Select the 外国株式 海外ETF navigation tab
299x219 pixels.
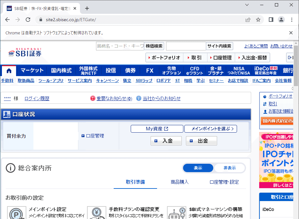88,70
